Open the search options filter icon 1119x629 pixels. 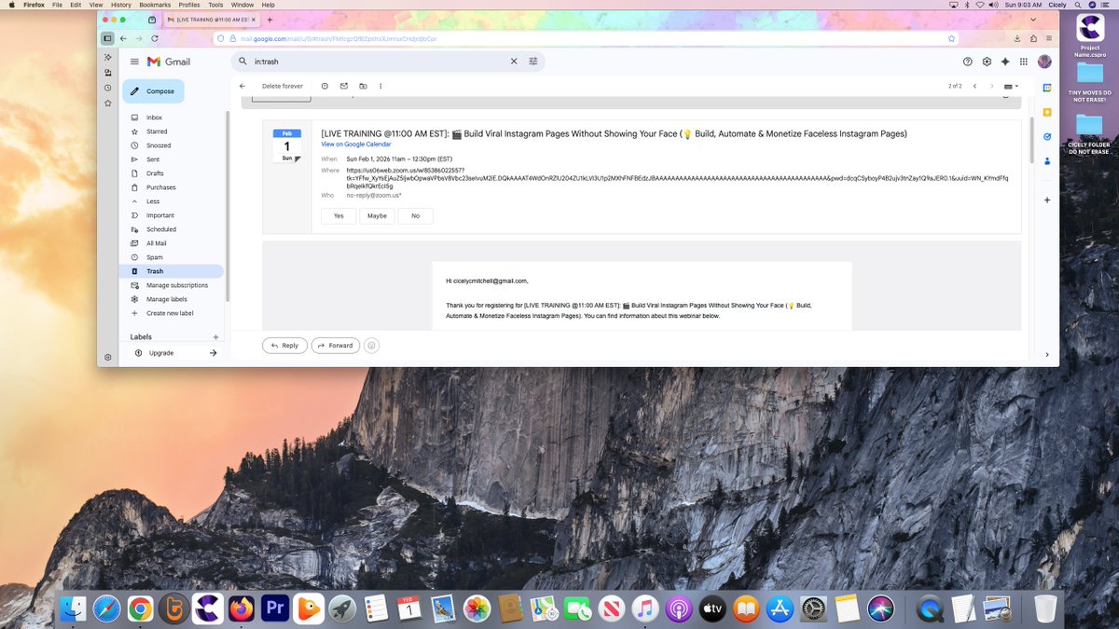(533, 62)
